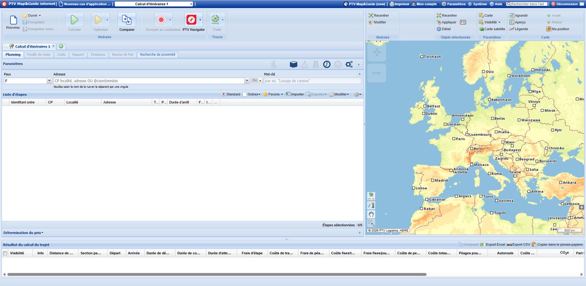Viewport: 586px width, 286px height.
Task: Launch PTV Navigator from the toolbar
Action: (190, 20)
